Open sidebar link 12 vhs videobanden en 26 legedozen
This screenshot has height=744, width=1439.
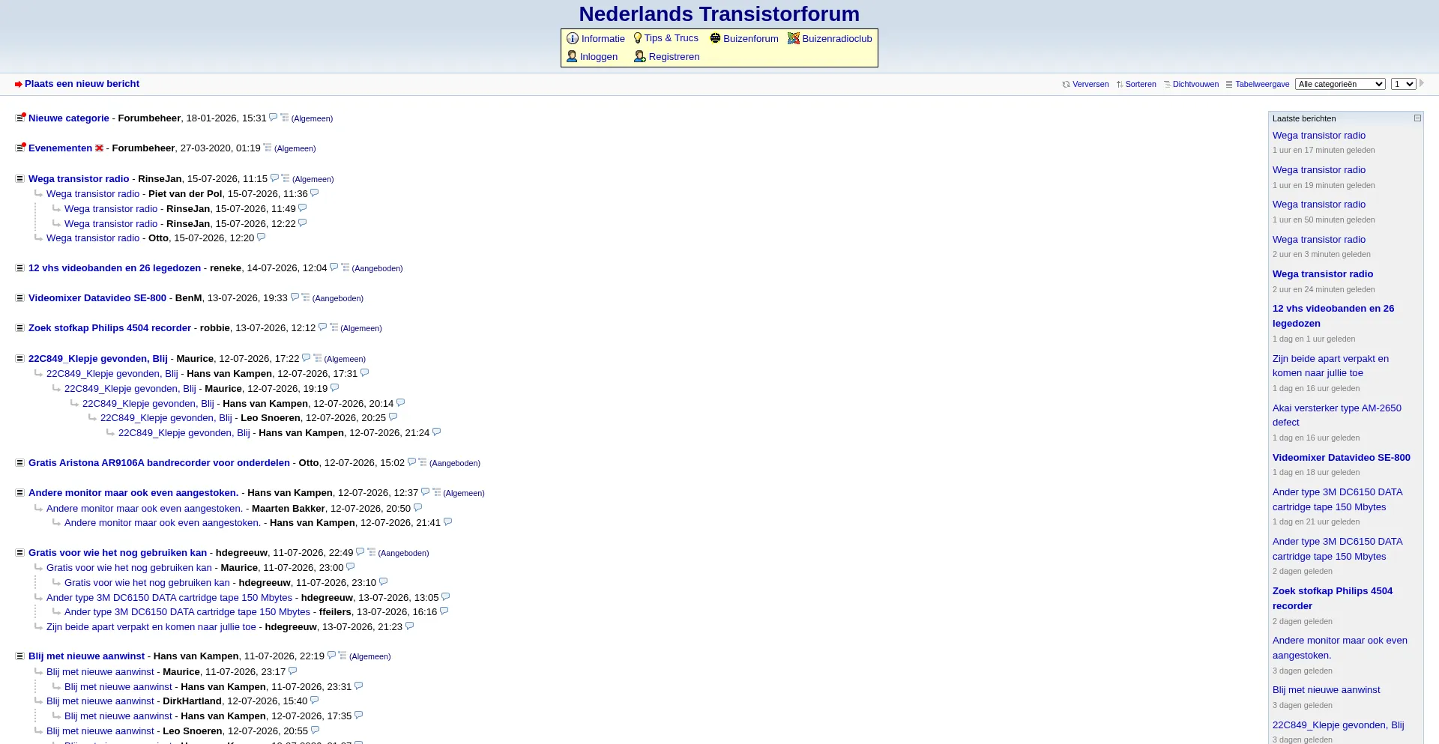1333,315
